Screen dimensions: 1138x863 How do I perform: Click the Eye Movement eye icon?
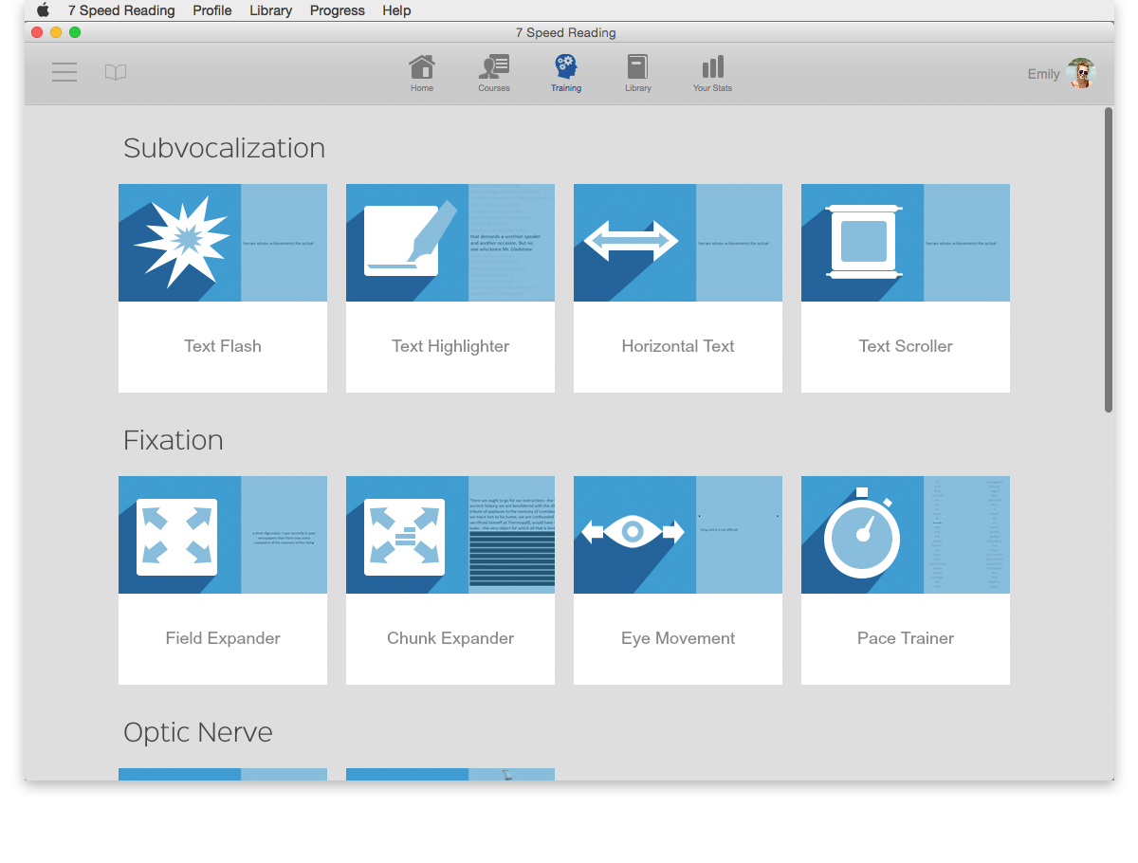pos(633,531)
